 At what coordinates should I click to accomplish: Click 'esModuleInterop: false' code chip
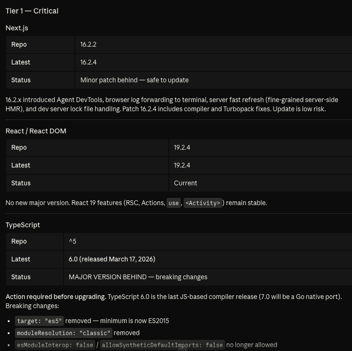tap(55, 345)
